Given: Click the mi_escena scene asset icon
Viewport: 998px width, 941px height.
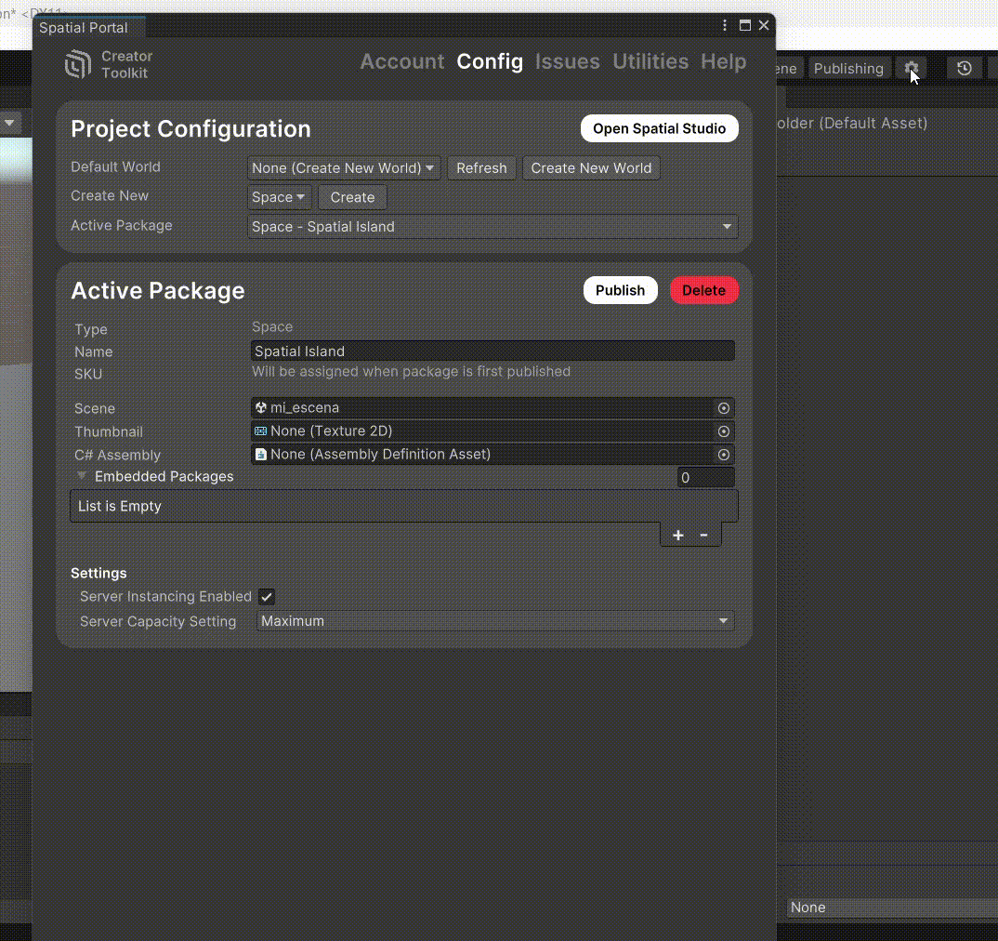Looking at the screenshot, I should 260,408.
